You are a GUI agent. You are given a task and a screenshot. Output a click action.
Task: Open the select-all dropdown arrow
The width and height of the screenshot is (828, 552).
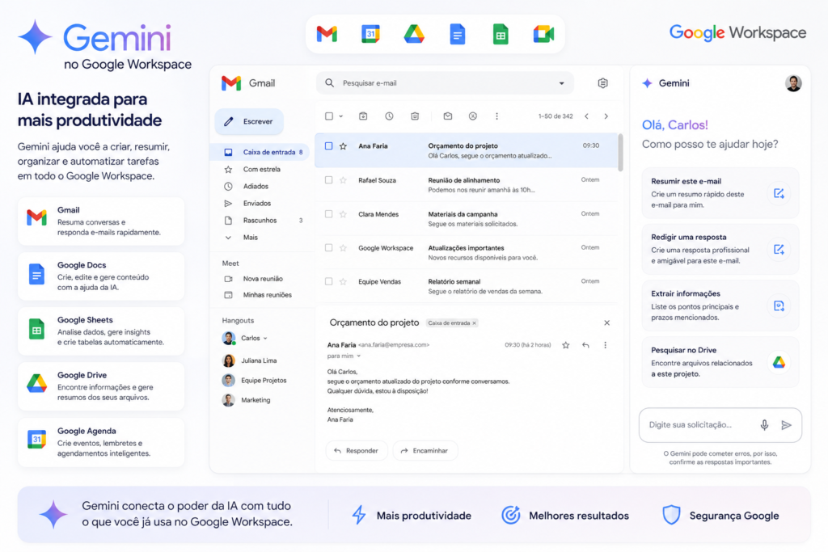point(340,116)
